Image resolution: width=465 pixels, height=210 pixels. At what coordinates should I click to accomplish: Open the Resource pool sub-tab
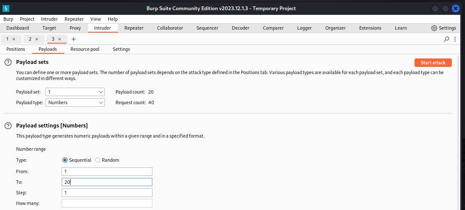pos(85,49)
